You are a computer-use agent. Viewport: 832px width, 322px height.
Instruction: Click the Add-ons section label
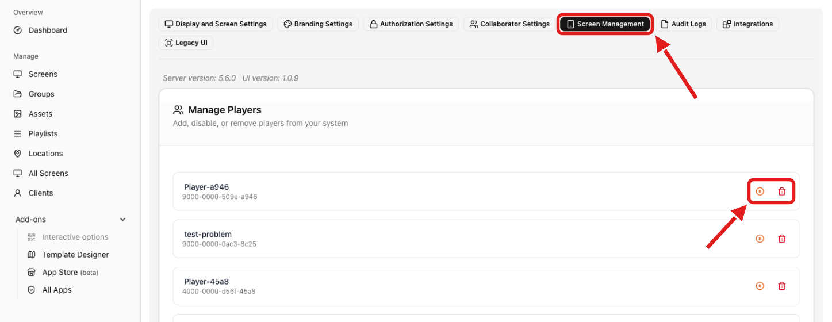point(30,220)
